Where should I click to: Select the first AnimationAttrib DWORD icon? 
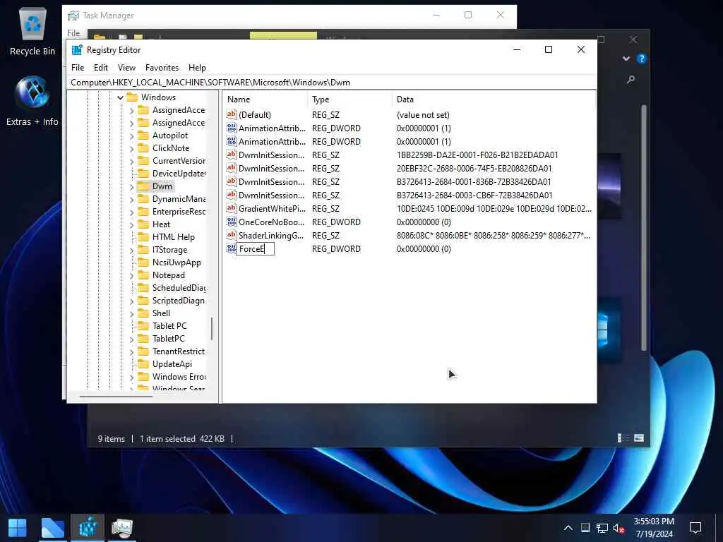(x=232, y=128)
